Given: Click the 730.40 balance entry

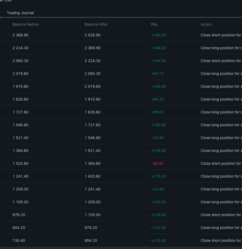Looking at the screenshot, I should (x=18, y=240).
